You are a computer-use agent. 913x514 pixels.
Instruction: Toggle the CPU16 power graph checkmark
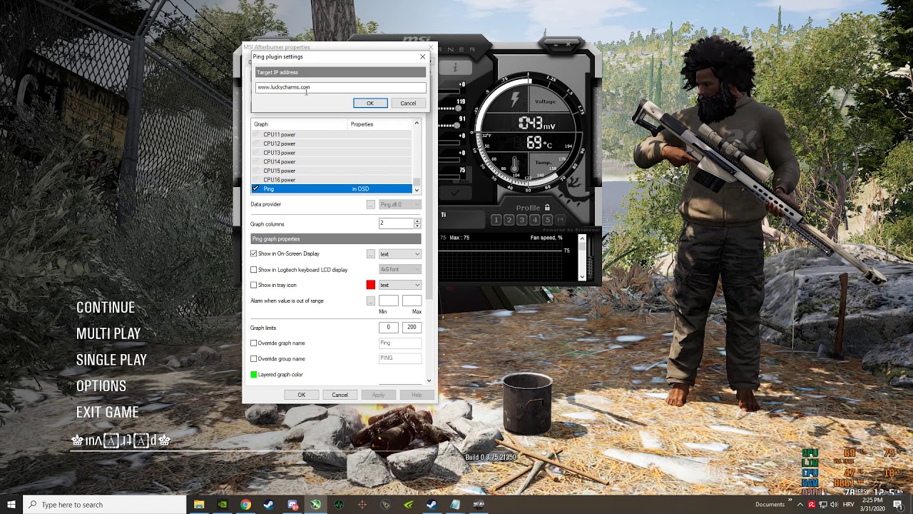(x=255, y=180)
